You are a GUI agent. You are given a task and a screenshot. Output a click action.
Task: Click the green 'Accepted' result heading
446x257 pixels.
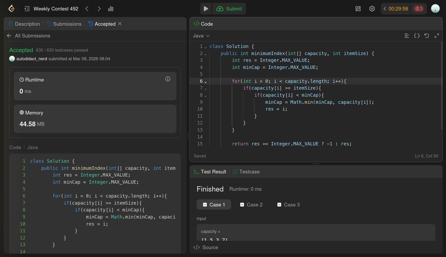[21, 50]
